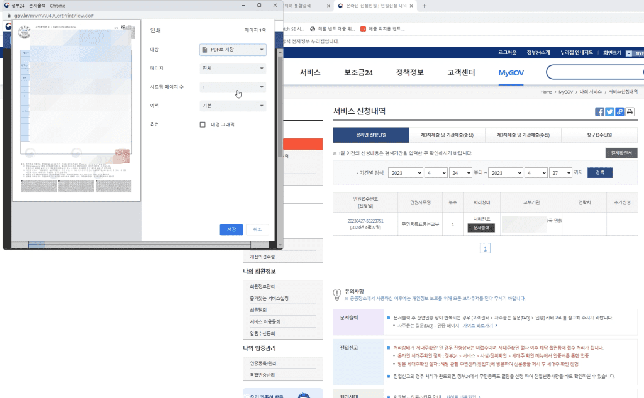Screen dimensions: 644x398
Task: Click the padlock icon in print window address bar
Action: click(x=9, y=16)
